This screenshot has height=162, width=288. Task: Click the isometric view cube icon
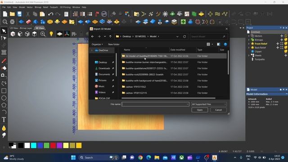(13, 34)
